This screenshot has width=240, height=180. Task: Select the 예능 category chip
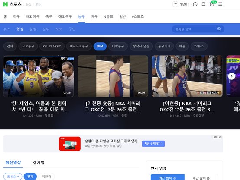[182, 46]
